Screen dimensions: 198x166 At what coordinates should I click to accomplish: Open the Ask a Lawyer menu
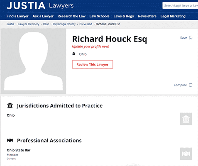click(43, 16)
